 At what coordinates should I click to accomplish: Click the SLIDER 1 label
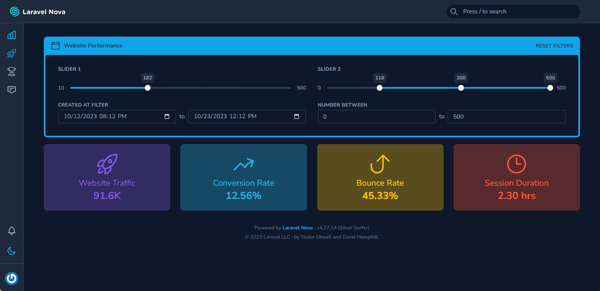(x=69, y=69)
